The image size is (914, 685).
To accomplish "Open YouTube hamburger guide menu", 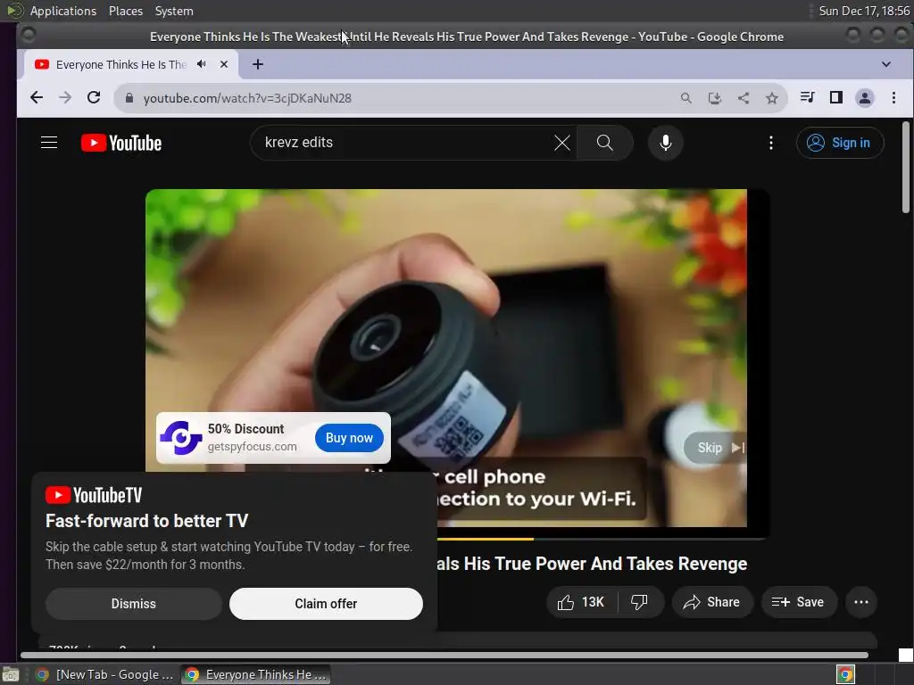I will click(49, 143).
